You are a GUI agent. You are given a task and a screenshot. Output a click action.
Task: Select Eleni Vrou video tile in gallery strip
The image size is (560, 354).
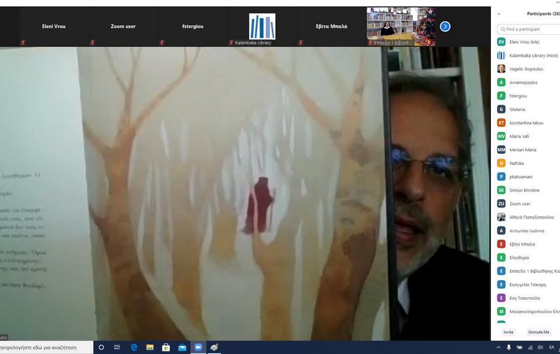(54, 26)
